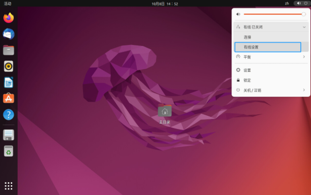Click 平衡 power mode entry
The image size is (311, 195).
coord(271,57)
